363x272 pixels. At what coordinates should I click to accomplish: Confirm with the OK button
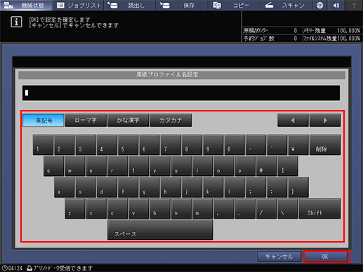[x=326, y=257]
